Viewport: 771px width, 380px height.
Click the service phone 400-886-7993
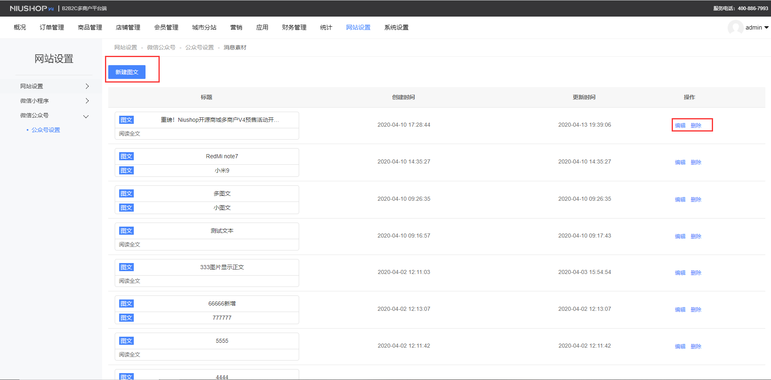753,8
